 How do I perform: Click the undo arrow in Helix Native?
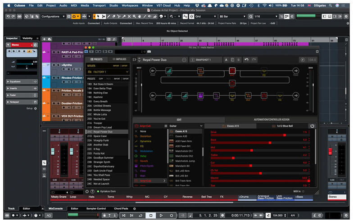tap(246, 59)
